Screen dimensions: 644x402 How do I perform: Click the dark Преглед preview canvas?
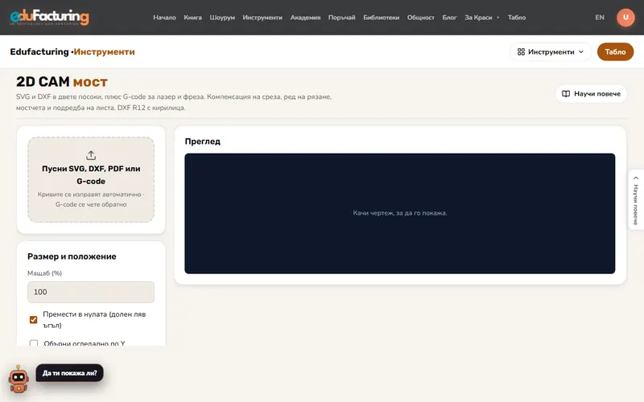399,213
